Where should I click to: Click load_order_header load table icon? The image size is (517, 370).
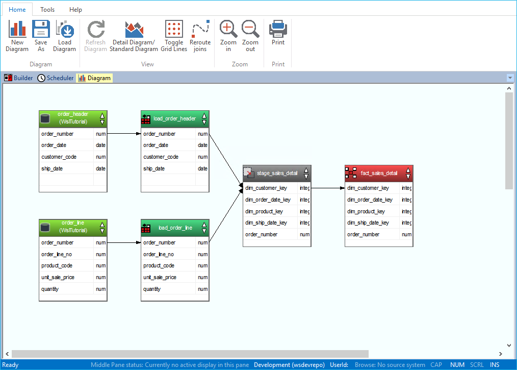click(146, 119)
